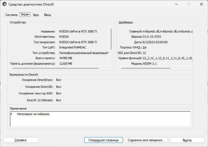The width and height of the screenshot is (208, 147).
Task: Click the window title Средство диагностики DirectX
Action: pos(31,4)
